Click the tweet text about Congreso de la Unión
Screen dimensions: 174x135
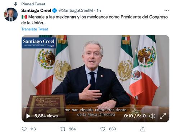(95, 20)
